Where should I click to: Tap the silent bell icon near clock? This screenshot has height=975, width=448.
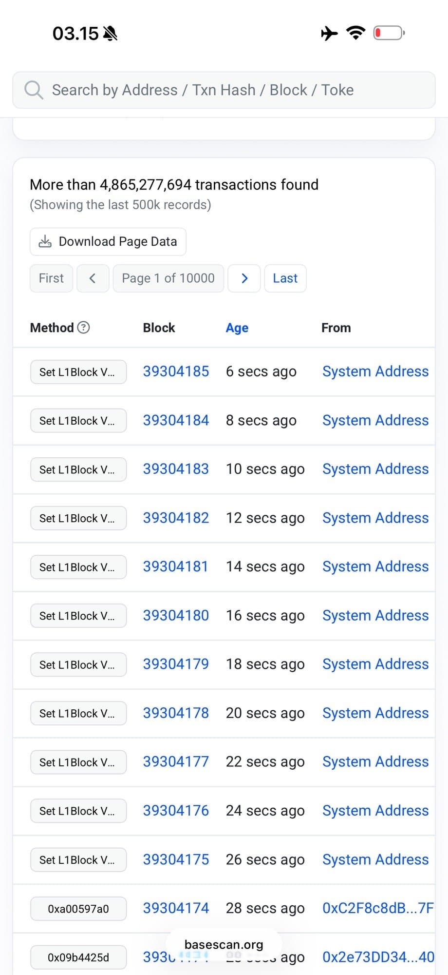pos(111,34)
